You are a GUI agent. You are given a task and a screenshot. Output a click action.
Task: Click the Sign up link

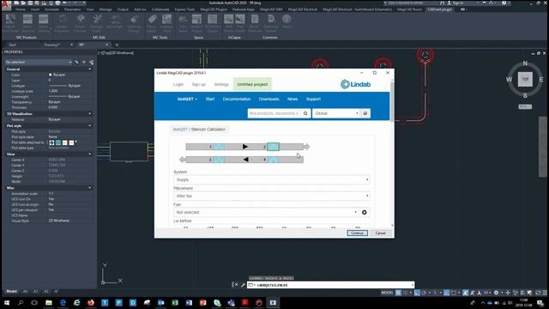(199, 84)
